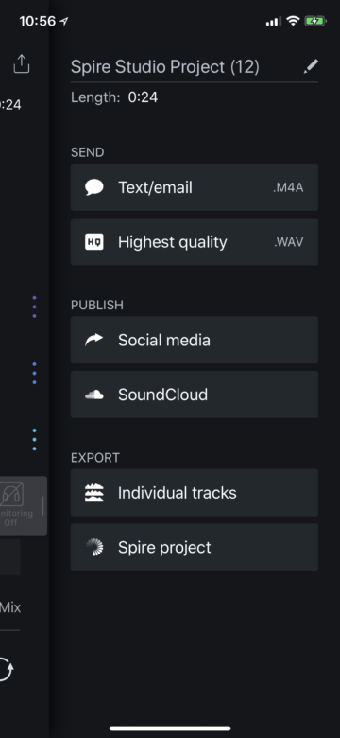Image resolution: width=340 pixels, height=738 pixels.
Task: Tap the speech bubble icon for Text/email
Action: point(93,187)
